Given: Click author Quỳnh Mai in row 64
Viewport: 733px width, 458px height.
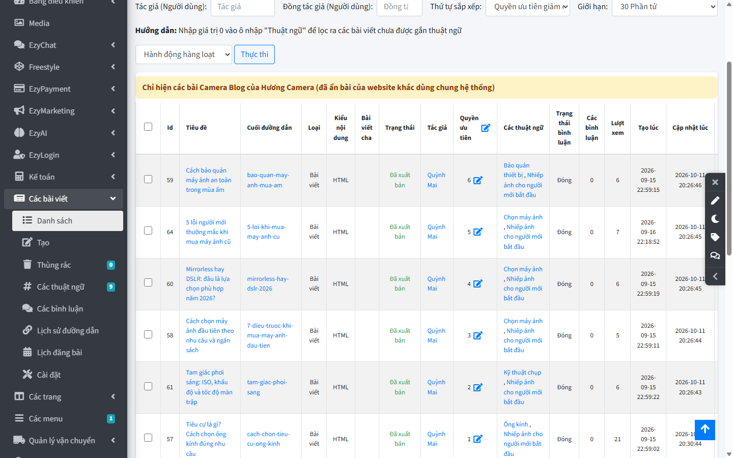Looking at the screenshot, I should [x=436, y=232].
